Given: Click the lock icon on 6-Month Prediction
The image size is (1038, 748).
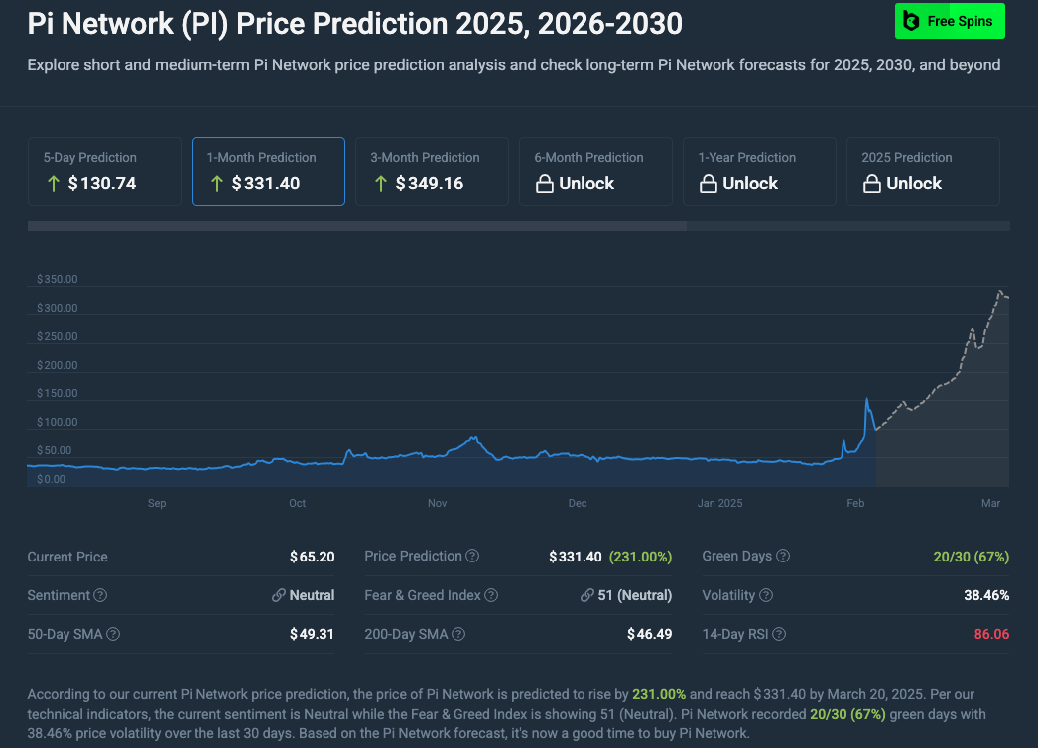Looking at the screenshot, I should pos(544,184).
